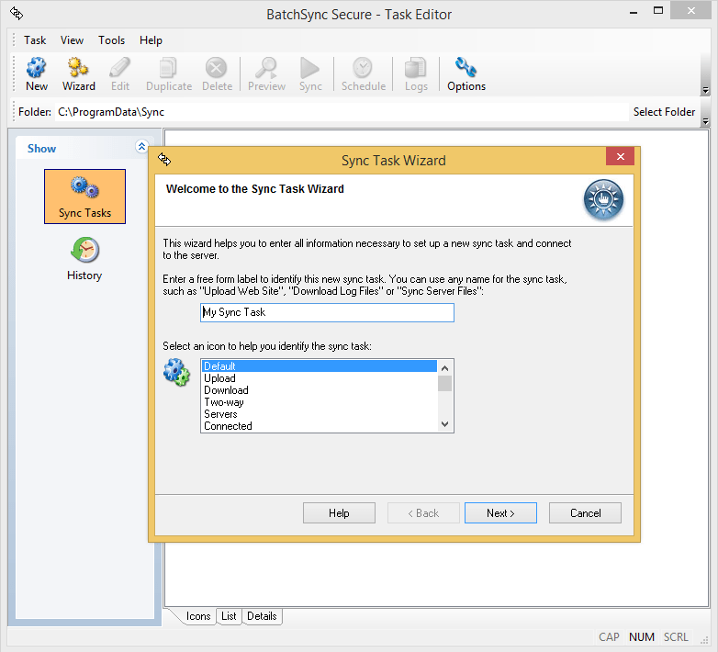Click the Sync play toolbar icon
The image size is (718, 652).
click(x=310, y=73)
